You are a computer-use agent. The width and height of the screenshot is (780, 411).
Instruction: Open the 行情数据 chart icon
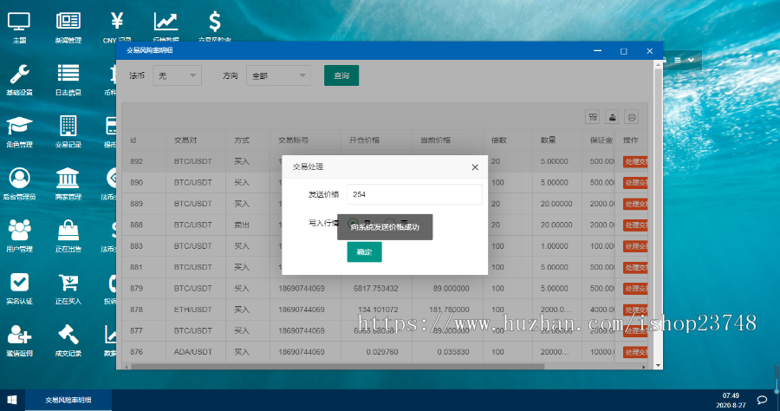166,26
